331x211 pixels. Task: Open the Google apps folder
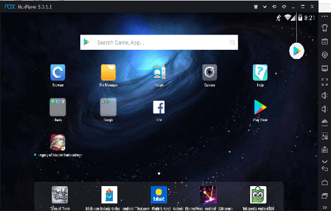[x=109, y=107]
